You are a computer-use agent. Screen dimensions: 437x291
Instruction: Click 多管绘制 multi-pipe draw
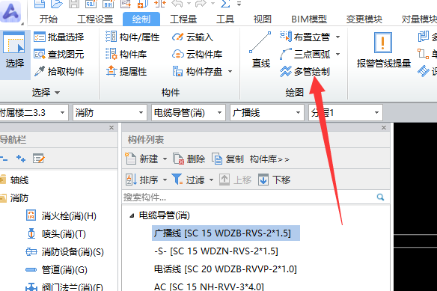305,72
